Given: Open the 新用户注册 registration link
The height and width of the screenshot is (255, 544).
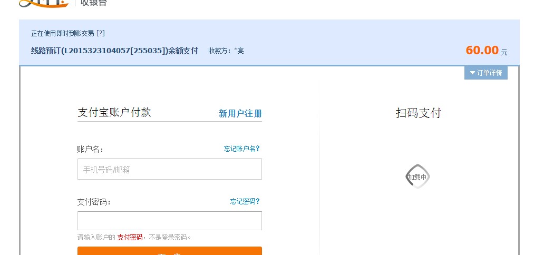Looking at the screenshot, I should point(240,113).
